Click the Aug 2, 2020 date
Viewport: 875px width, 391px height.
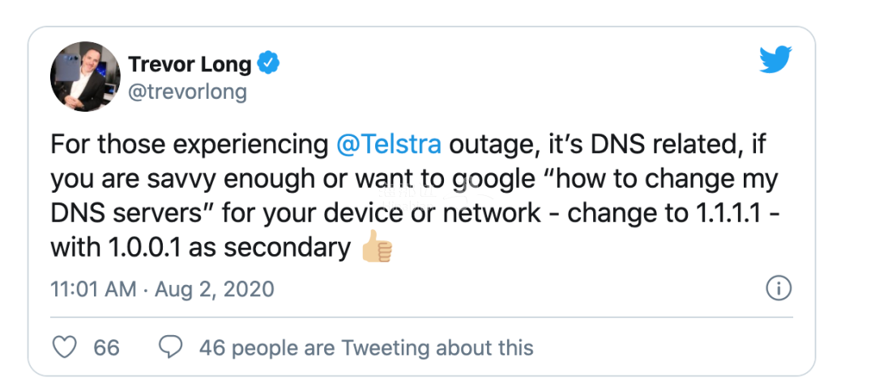click(x=214, y=289)
